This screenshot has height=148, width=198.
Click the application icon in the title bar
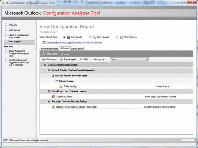tap(3, 3)
